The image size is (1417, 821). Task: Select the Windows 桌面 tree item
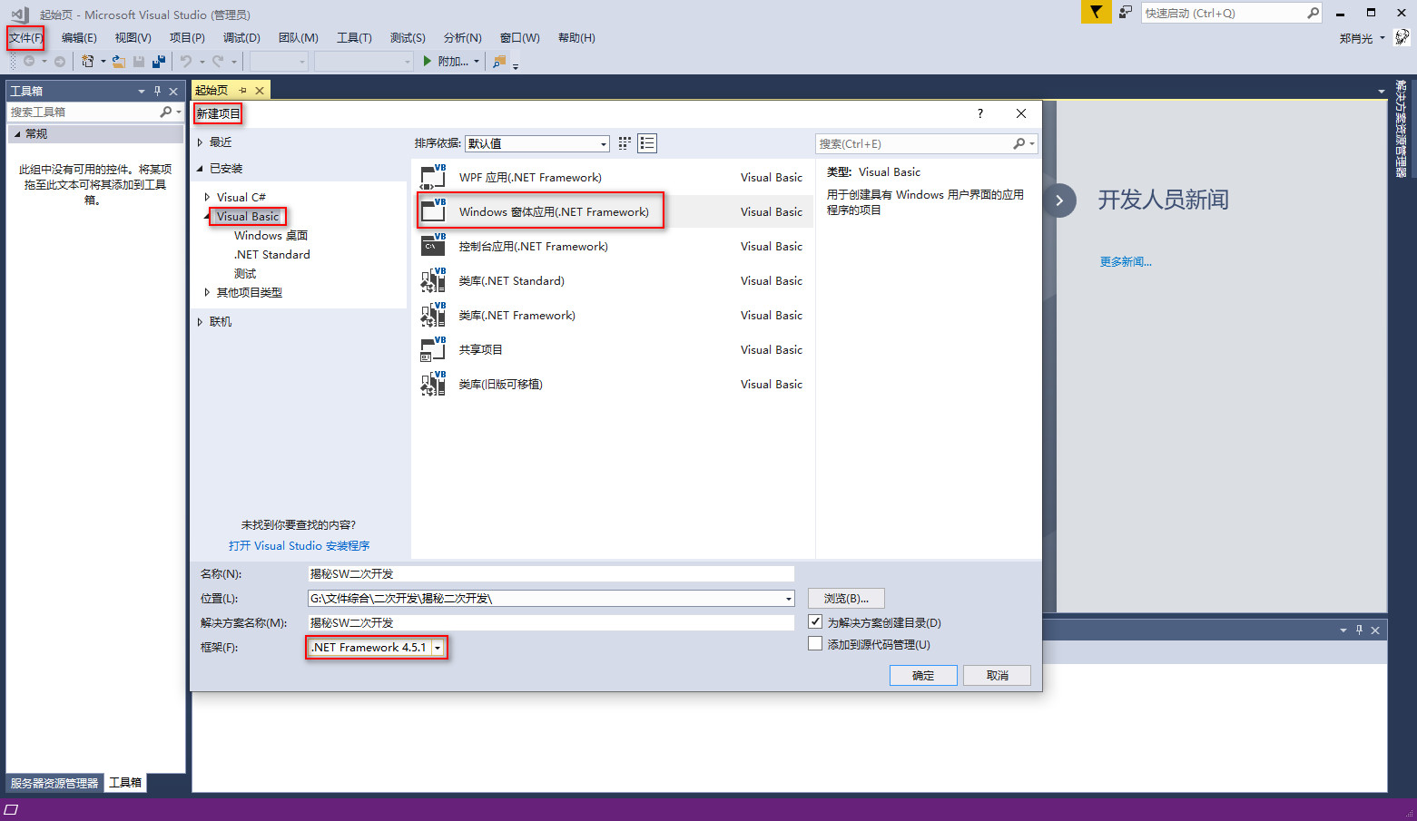point(271,236)
